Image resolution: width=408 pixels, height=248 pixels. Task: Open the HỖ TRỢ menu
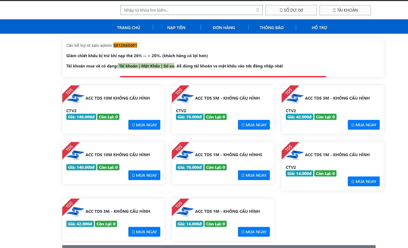pos(320,28)
